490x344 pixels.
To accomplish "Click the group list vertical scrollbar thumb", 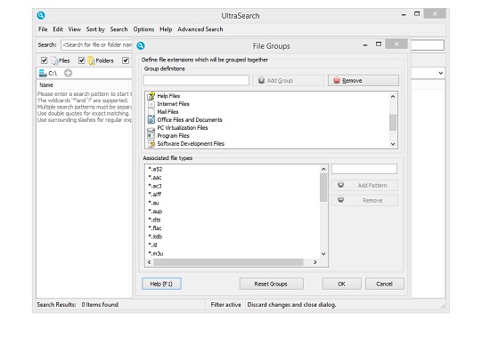I will click(x=393, y=123).
